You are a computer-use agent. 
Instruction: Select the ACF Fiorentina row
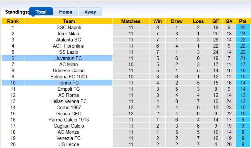pos(68,46)
